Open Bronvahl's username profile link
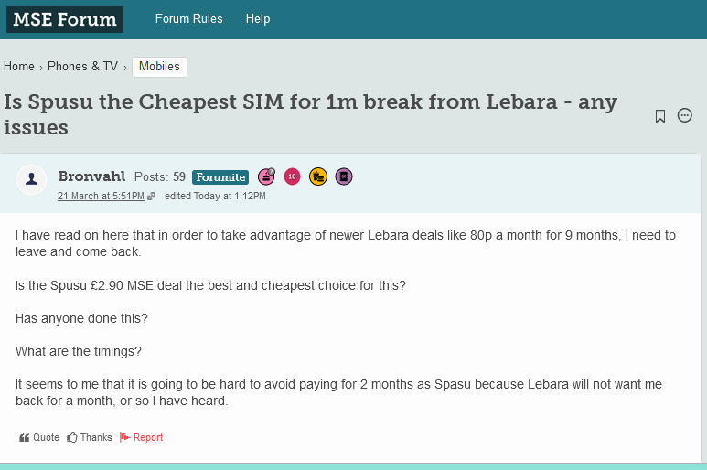The image size is (707, 470). [92, 176]
